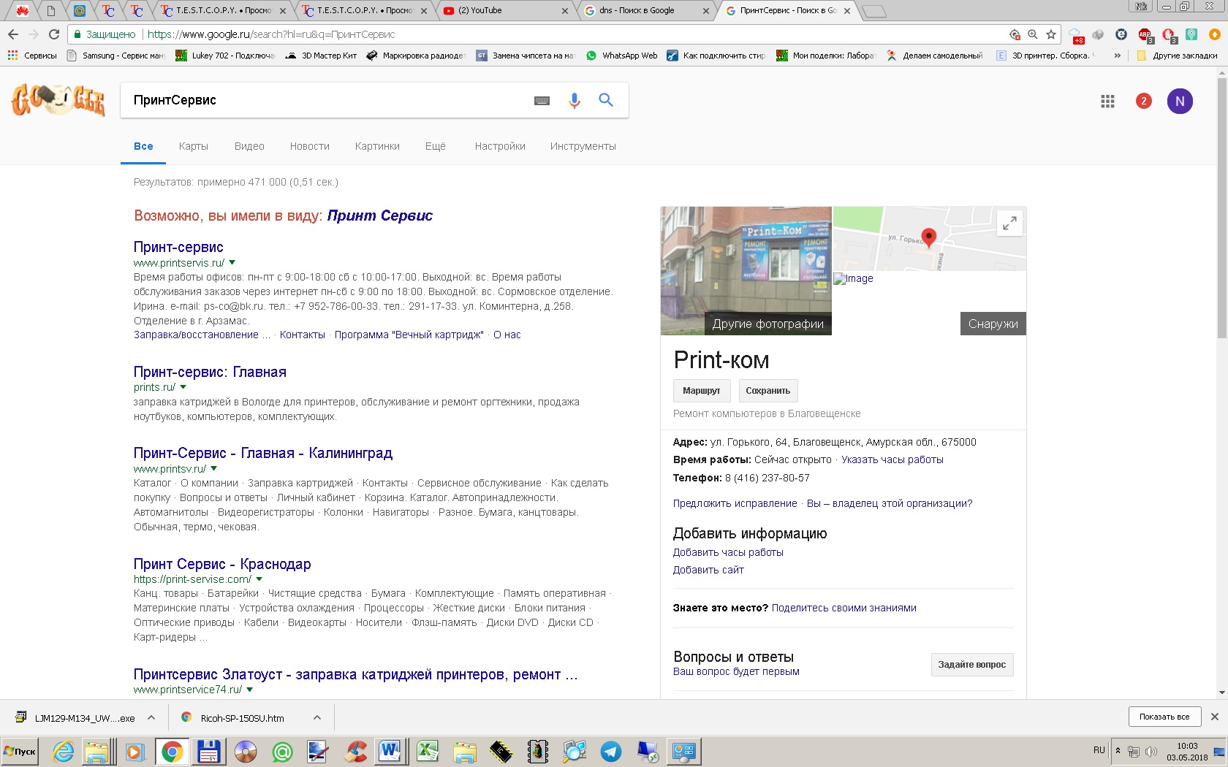The height and width of the screenshot is (767, 1228).
Task: Open the Google apps grid
Action: pos(1107,102)
